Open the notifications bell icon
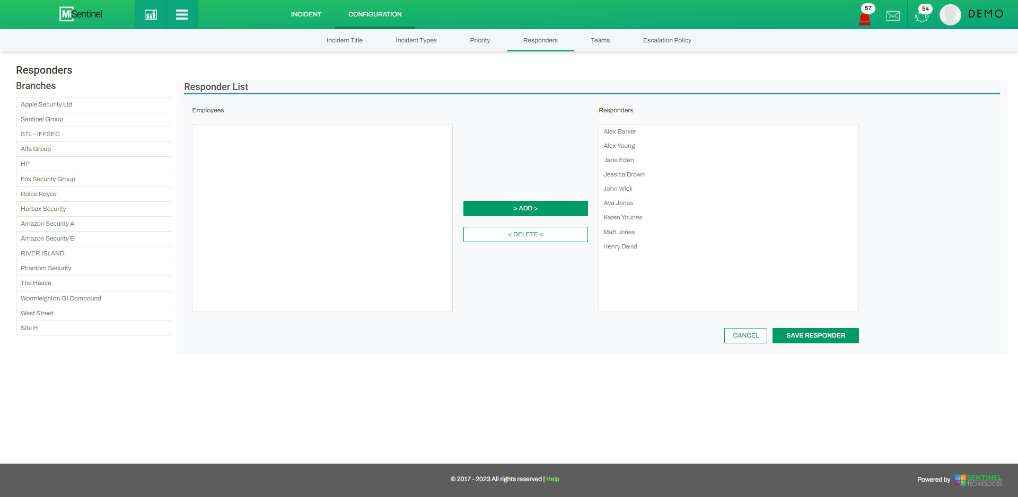Viewport: 1018px width, 497px height. point(922,16)
